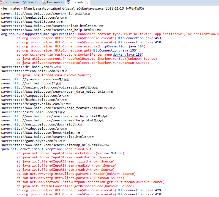Click line with shipin_help.html
This screenshot has height=197, width=219.
point(54,116)
